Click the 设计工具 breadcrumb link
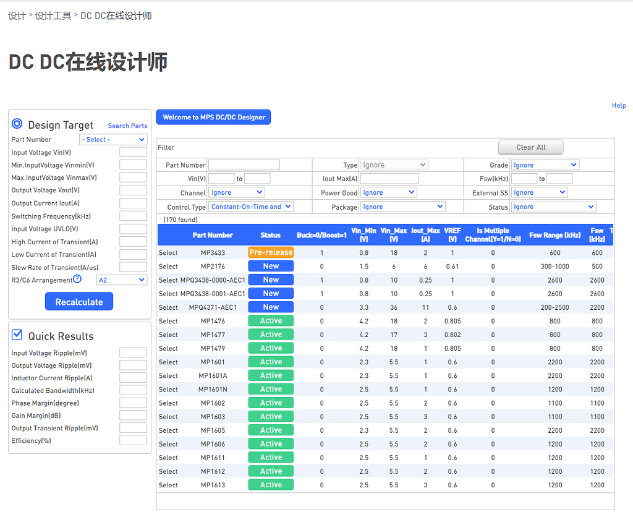Image resolution: width=633 pixels, height=517 pixels. 51,15
